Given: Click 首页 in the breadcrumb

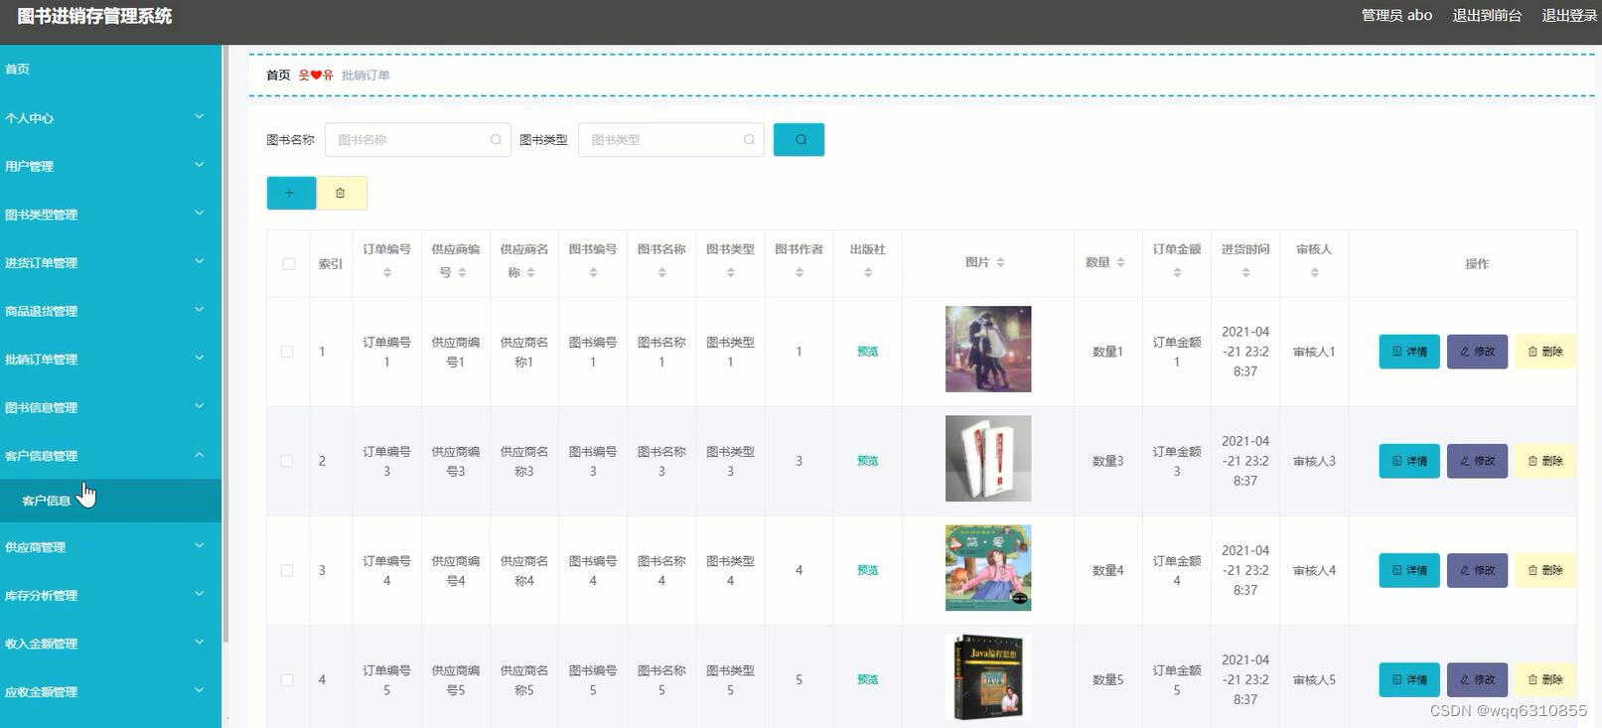Looking at the screenshot, I should click(278, 74).
